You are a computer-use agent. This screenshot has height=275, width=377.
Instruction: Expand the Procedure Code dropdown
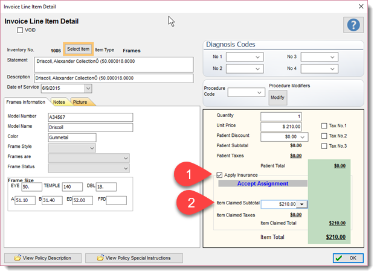259,92
